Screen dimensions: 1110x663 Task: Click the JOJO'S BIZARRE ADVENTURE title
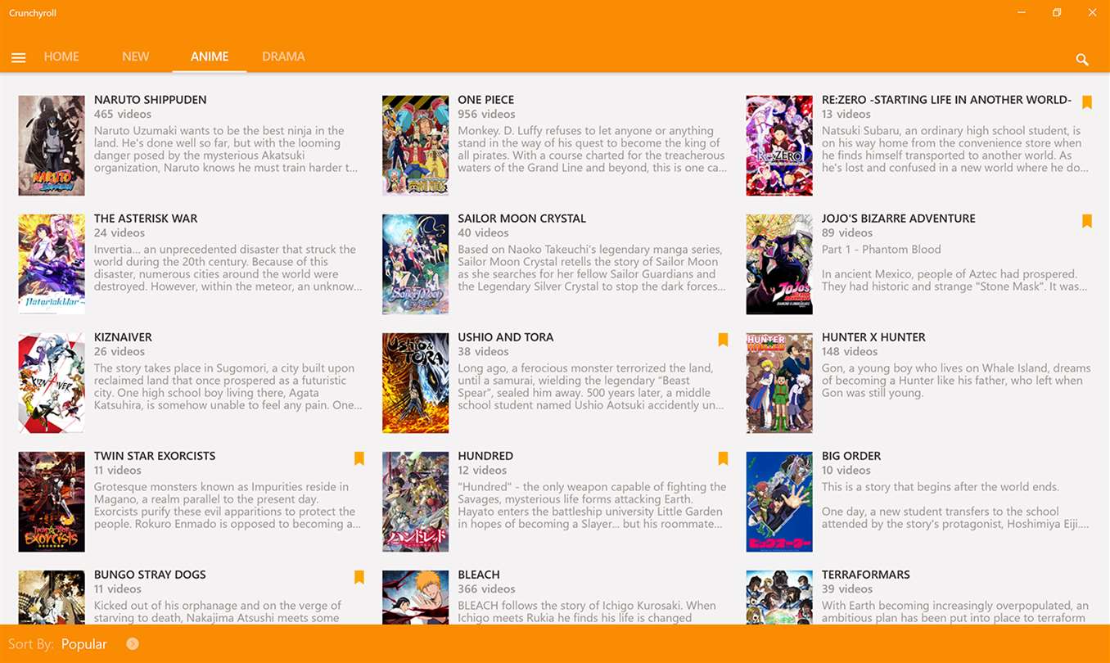899,219
